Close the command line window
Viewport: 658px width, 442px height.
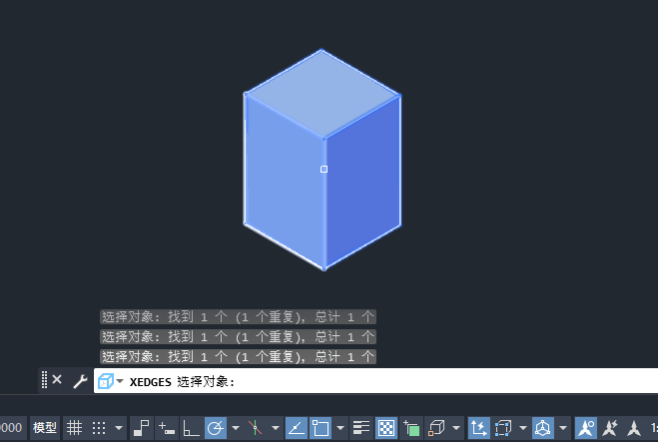coord(57,380)
